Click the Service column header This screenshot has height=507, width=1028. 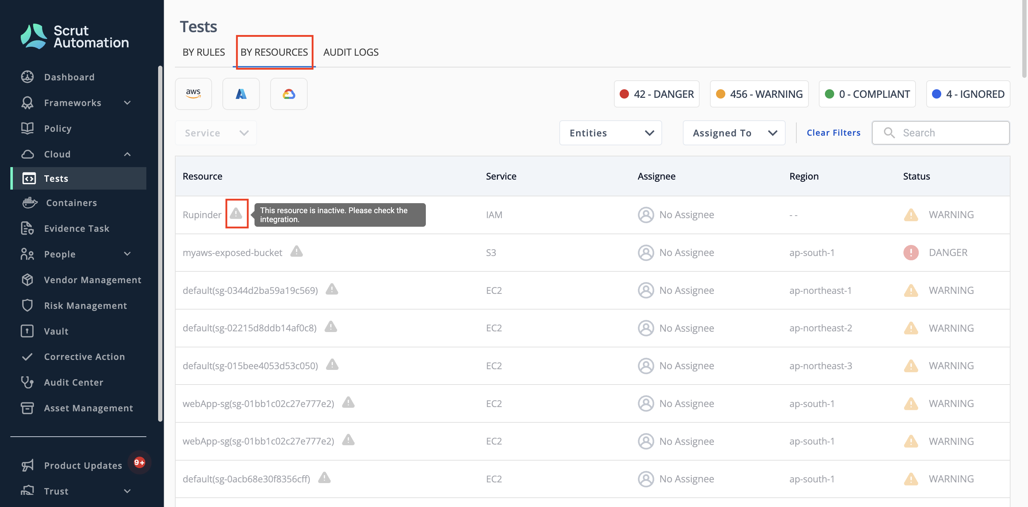tap(501, 176)
